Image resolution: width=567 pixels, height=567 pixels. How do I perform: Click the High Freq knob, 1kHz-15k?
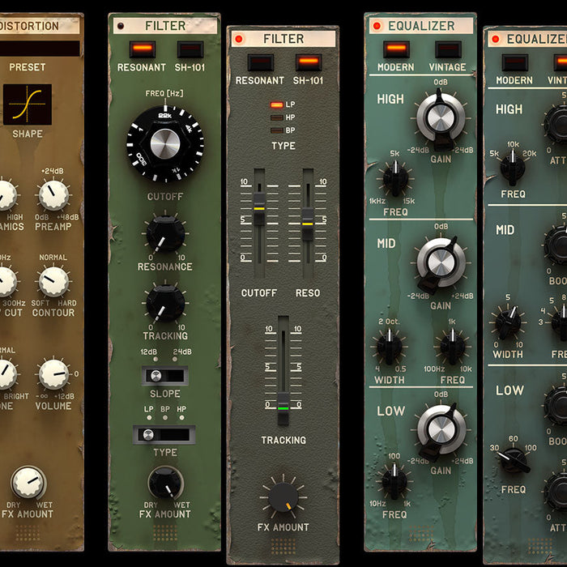395,178
